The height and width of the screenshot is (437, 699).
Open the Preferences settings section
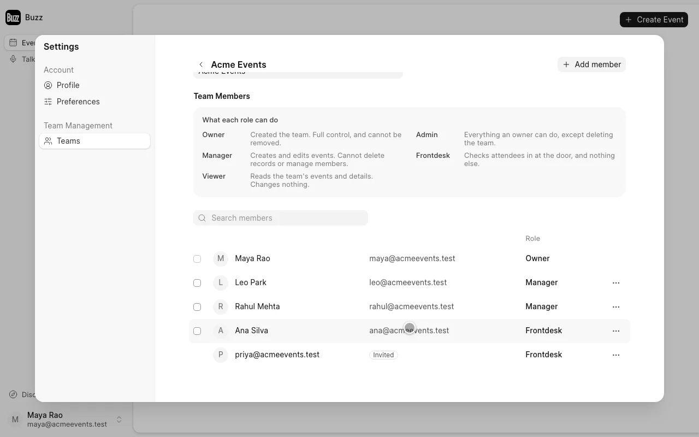click(x=94, y=102)
